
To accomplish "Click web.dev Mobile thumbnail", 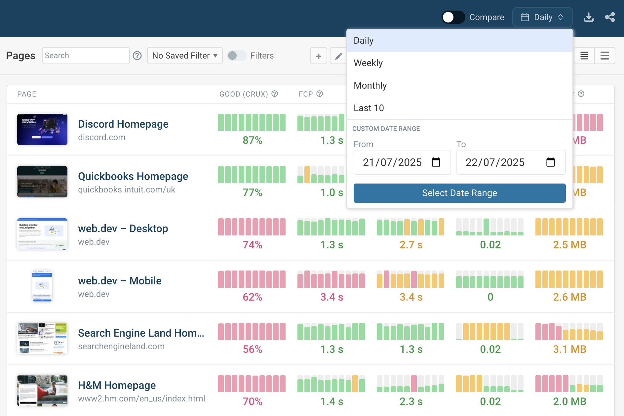I will pos(42,286).
